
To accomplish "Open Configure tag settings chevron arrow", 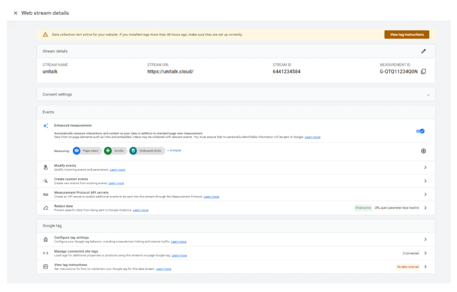I will pyautogui.click(x=425, y=239).
